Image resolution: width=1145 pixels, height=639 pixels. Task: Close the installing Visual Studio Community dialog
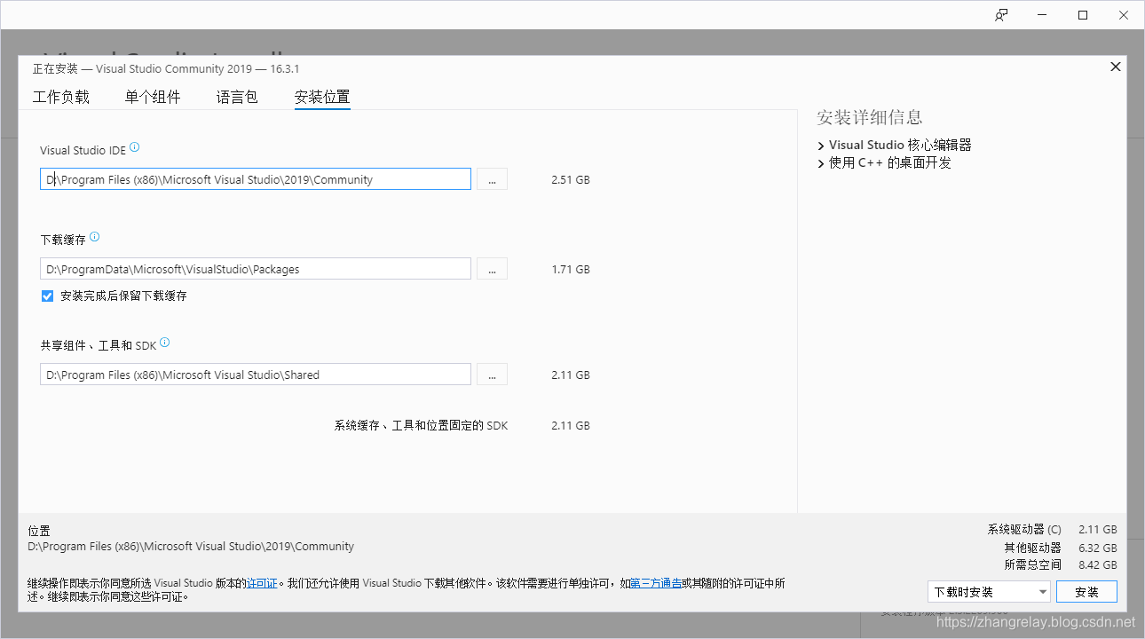1116,67
